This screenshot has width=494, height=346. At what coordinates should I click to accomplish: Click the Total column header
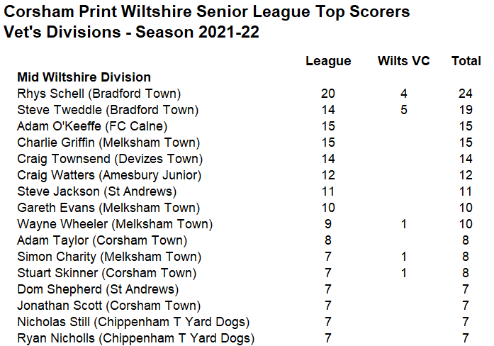tap(466, 61)
